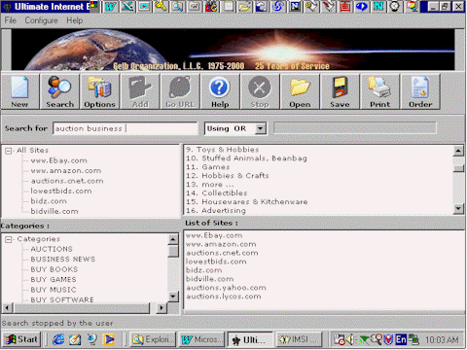Image resolution: width=467 pixels, height=350 pixels.
Task: Start a search with the Search button
Action: (59, 91)
